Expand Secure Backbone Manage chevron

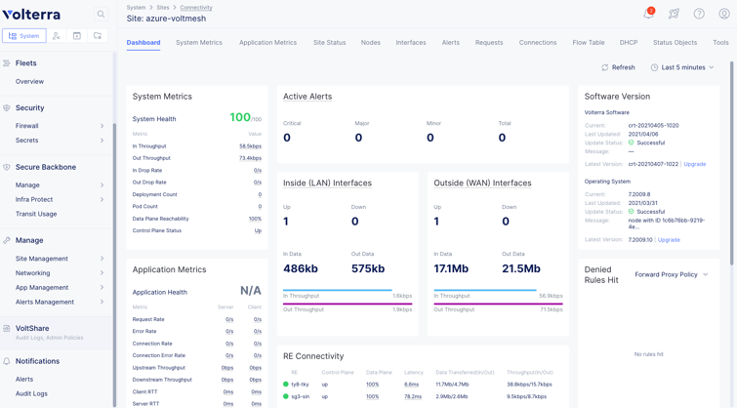click(102, 185)
